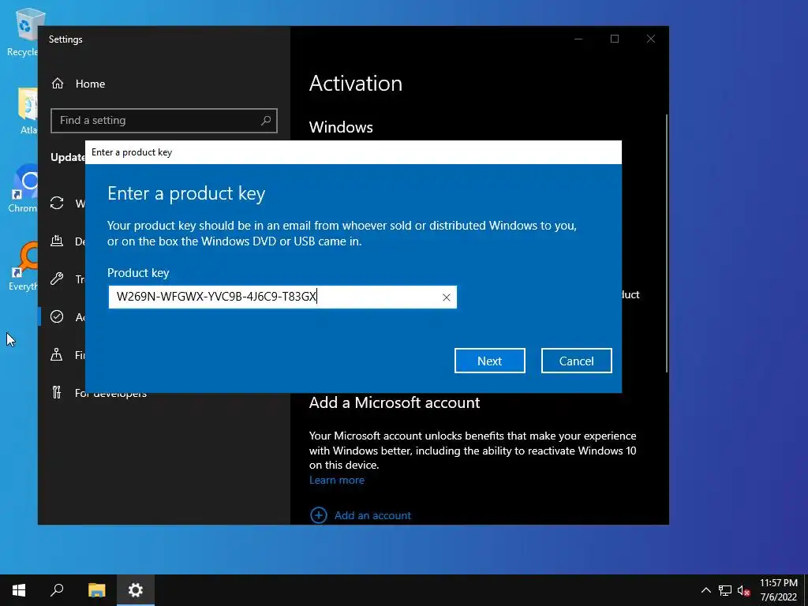
Task: Show hidden tray icons chevron
Action: (x=706, y=590)
